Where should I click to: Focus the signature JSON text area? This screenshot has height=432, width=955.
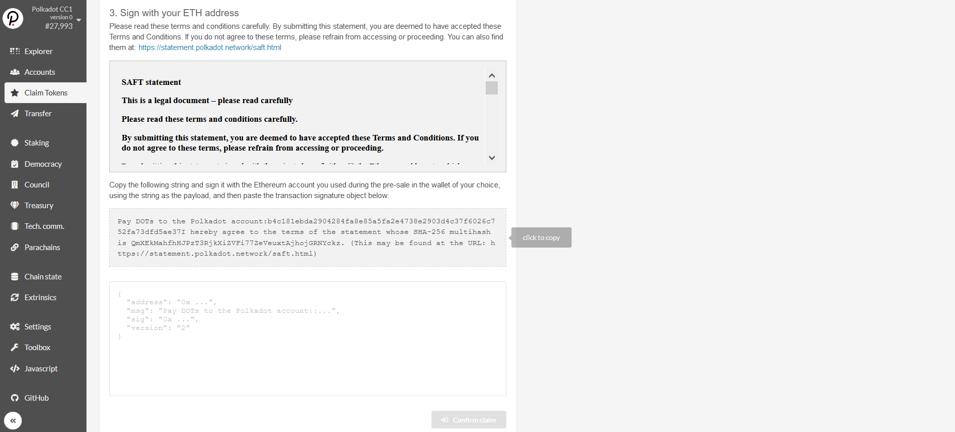pyautogui.click(x=308, y=339)
